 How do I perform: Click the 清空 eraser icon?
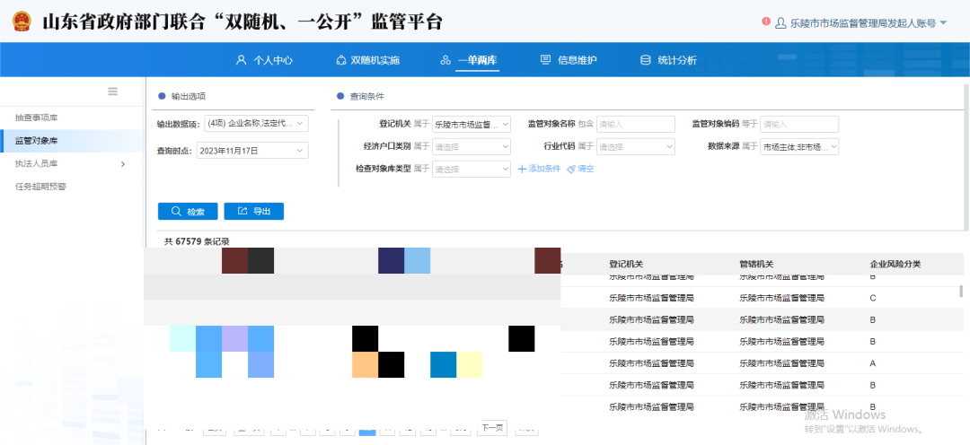pyautogui.click(x=570, y=169)
